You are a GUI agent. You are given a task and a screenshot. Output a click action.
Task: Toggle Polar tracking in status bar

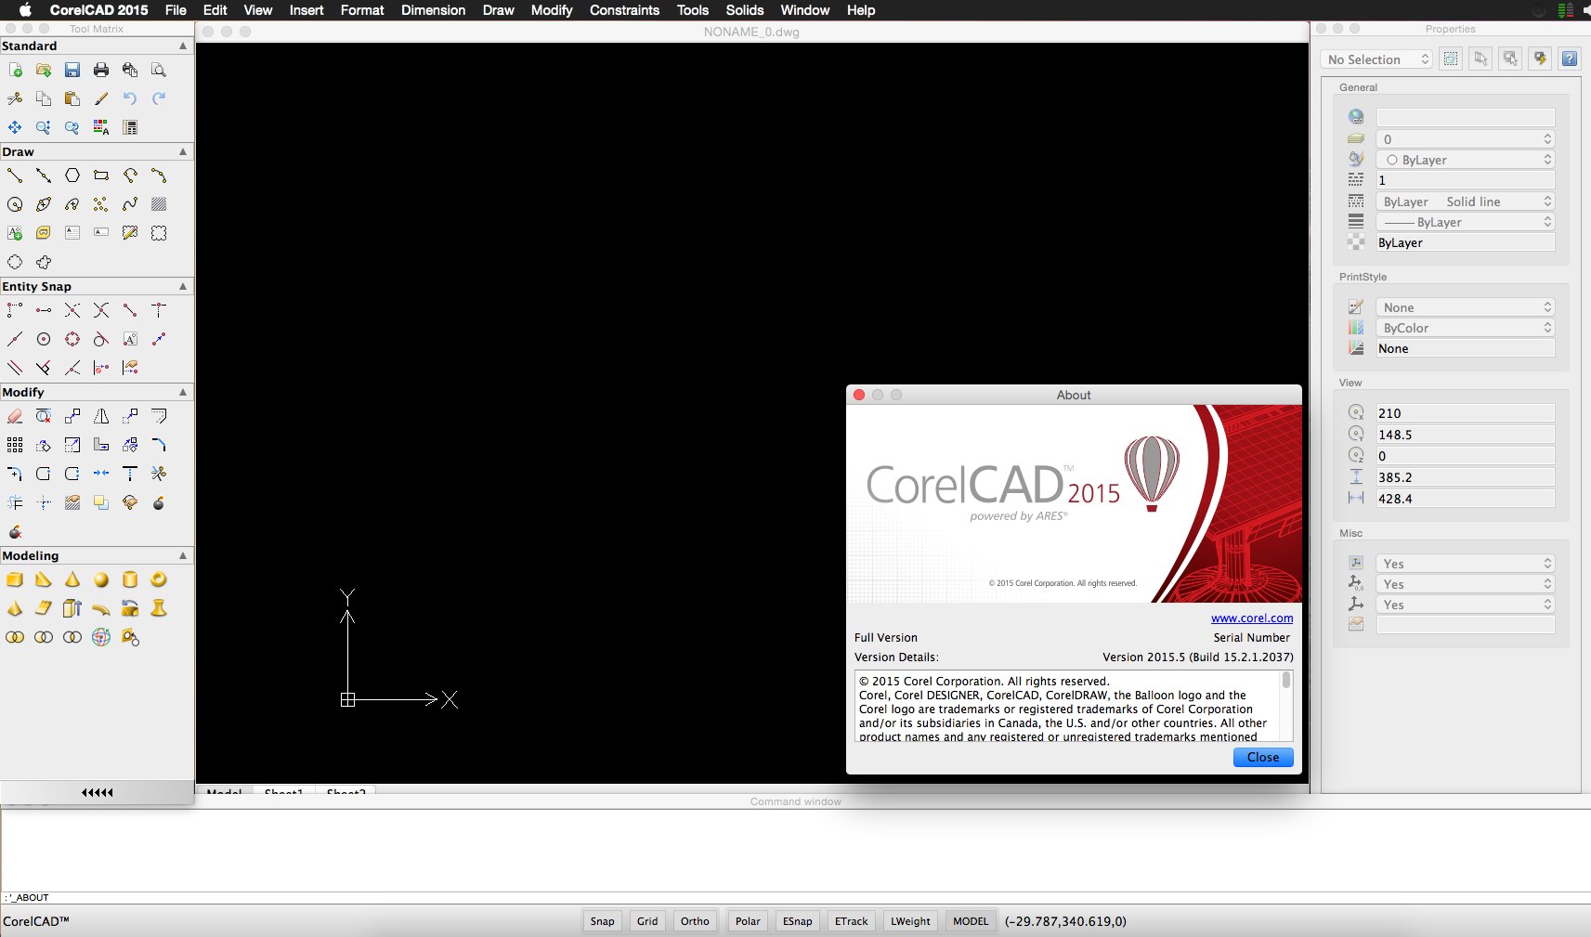[x=748, y=921]
